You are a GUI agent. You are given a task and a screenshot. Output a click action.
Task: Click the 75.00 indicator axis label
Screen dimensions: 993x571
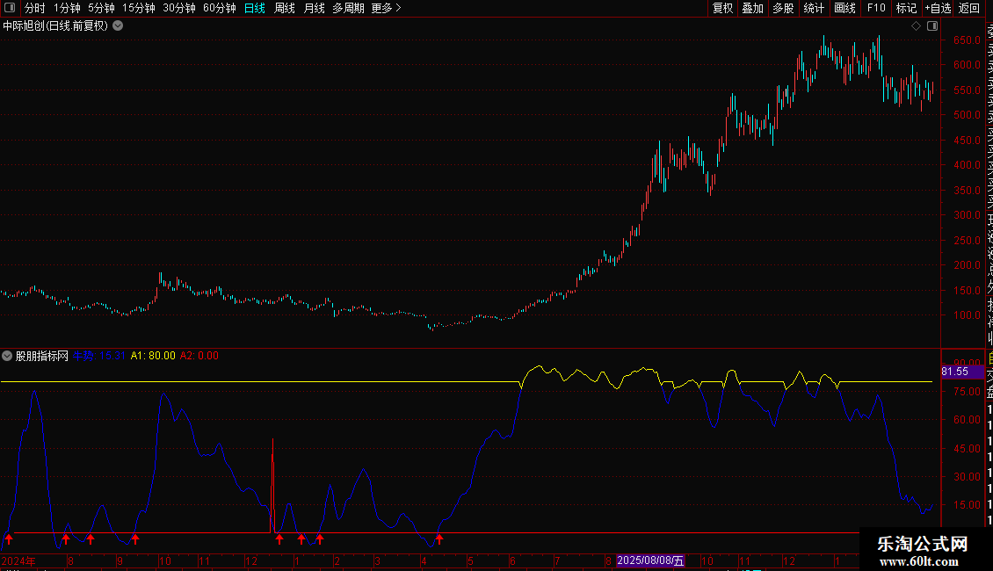pos(967,392)
